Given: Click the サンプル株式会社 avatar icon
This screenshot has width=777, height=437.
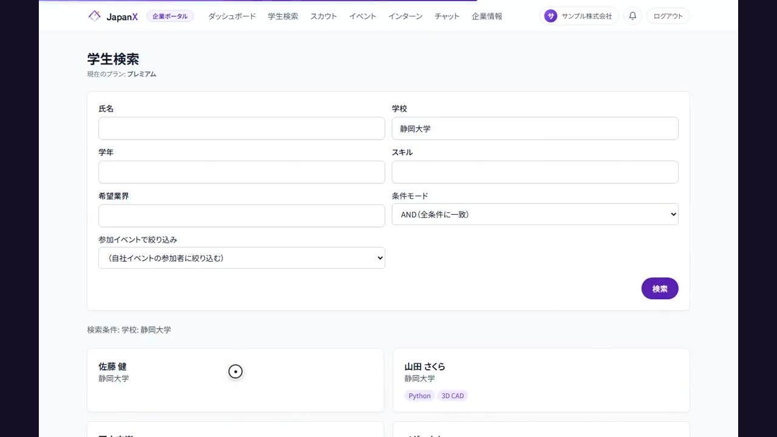Looking at the screenshot, I should pos(551,16).
